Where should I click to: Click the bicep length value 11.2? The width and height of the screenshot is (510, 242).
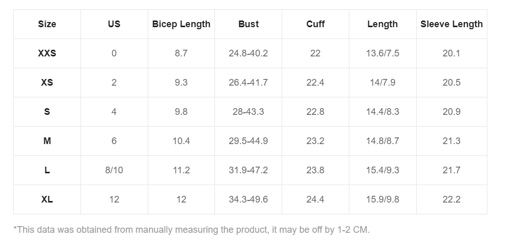coord(181,170)
